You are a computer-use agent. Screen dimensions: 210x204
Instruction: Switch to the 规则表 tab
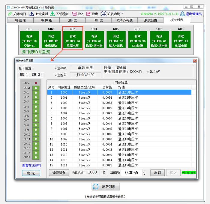20,20
